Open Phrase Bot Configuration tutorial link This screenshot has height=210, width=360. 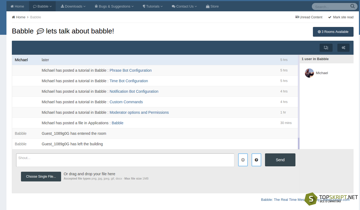click(130, 70)
